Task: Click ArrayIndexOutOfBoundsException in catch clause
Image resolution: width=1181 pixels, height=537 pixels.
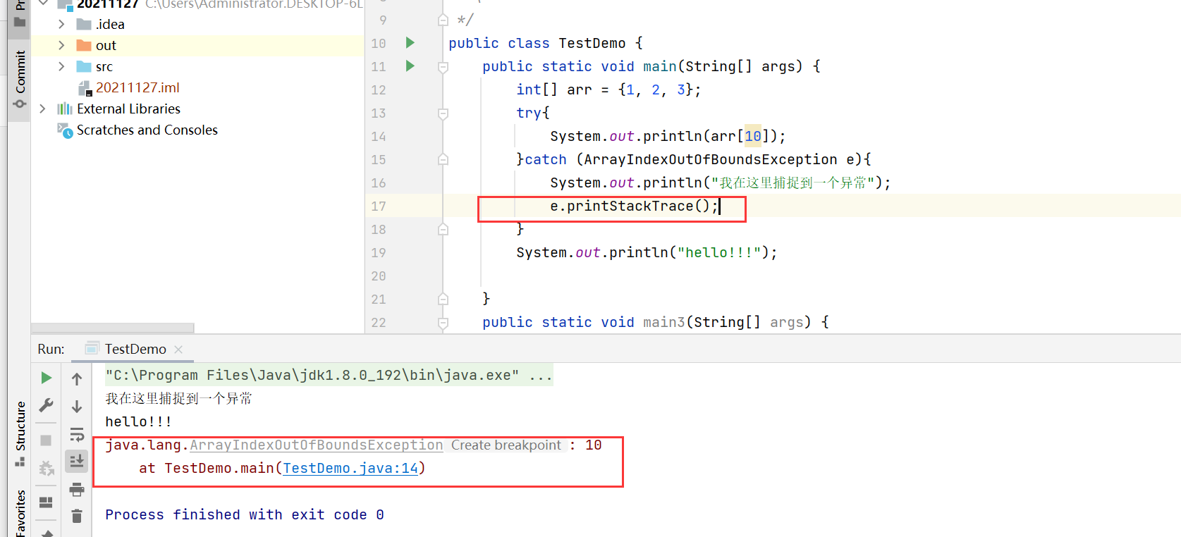Action: coord(711,159)
